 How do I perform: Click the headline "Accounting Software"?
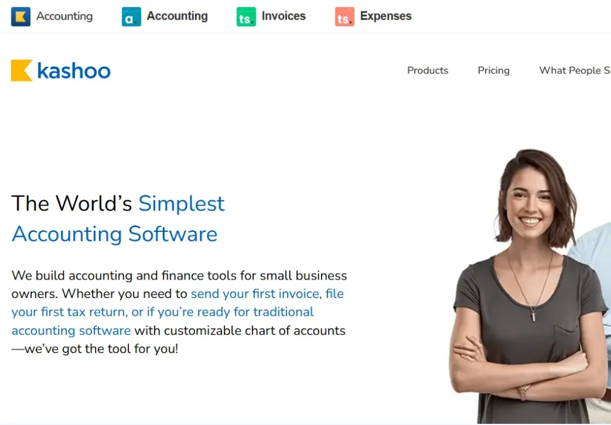[113, 234]
